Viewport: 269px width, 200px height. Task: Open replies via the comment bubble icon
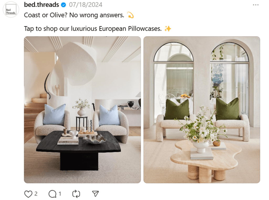52,194
